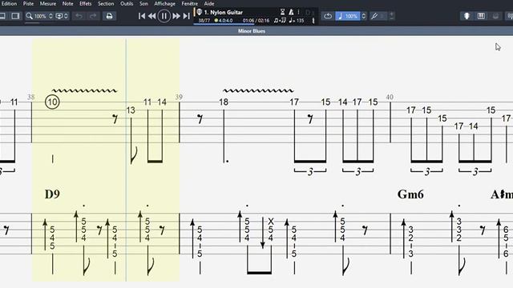Open the Section menu
513x288 pixels.
click(x=106, y=3)
